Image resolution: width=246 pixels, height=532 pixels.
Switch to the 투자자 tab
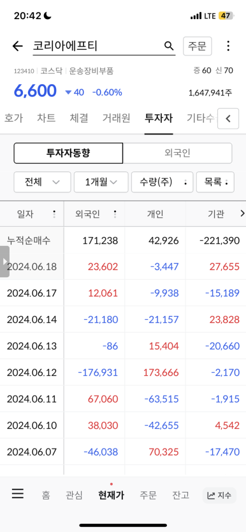tap(159, 118)
